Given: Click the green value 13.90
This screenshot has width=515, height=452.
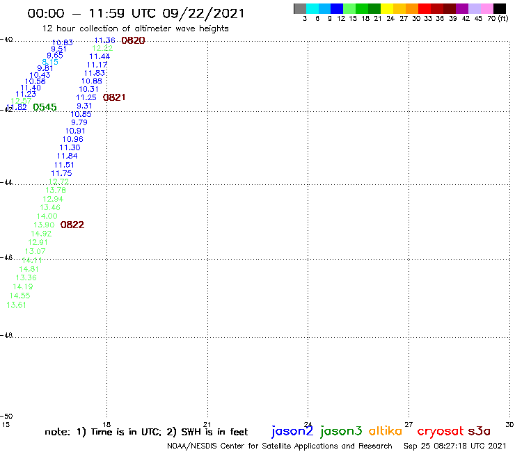Looking at the screenshot, I should (x=44, y=225).
